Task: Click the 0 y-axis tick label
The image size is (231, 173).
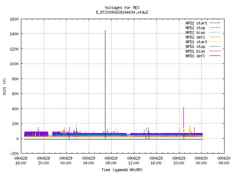Action: tap(18, 138)
